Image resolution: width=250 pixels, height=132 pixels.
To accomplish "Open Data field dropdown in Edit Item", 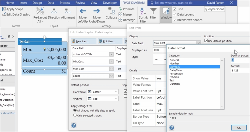I will tap(198, 43).
